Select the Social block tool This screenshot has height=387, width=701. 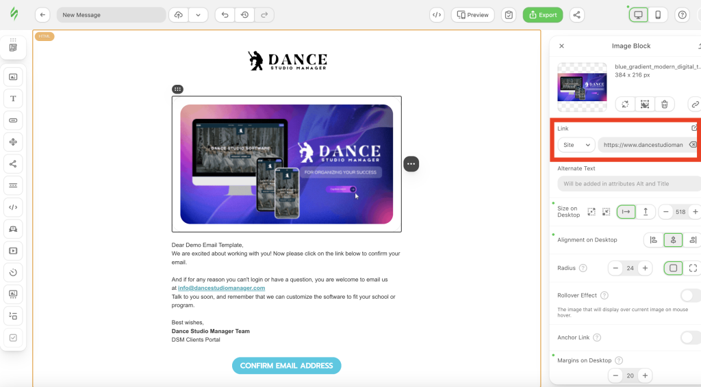pyautogui.click(x=13, y=164)
